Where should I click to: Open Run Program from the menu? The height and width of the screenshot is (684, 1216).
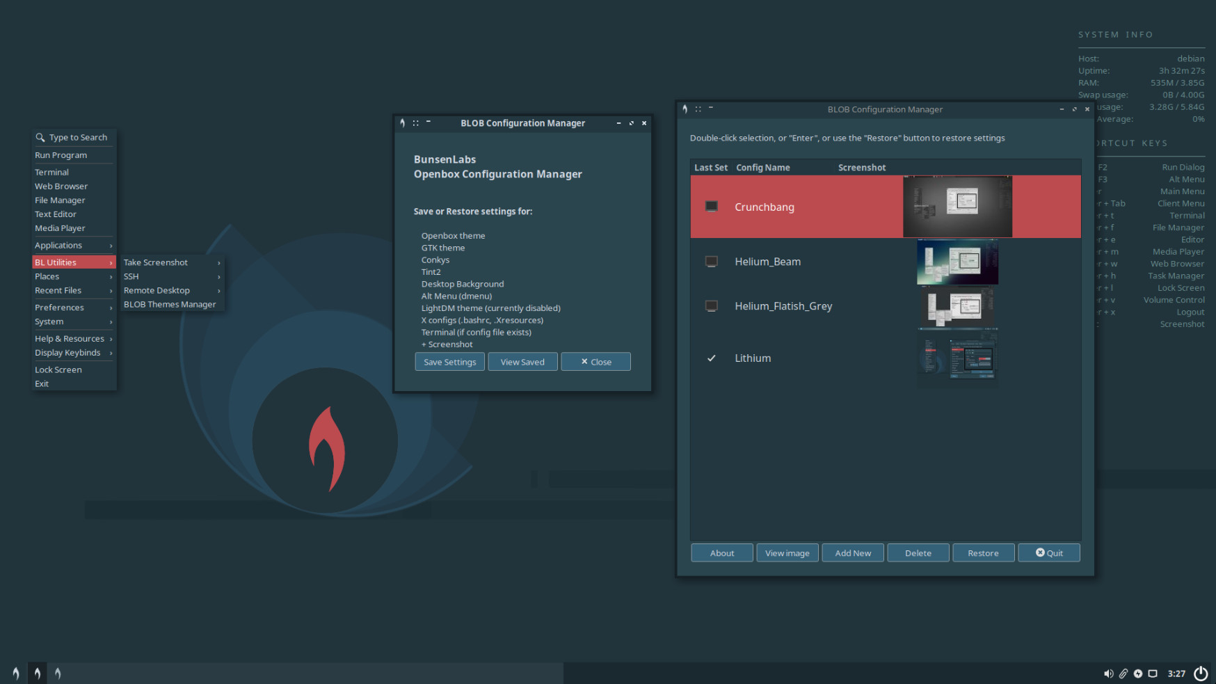pos(73,155)
